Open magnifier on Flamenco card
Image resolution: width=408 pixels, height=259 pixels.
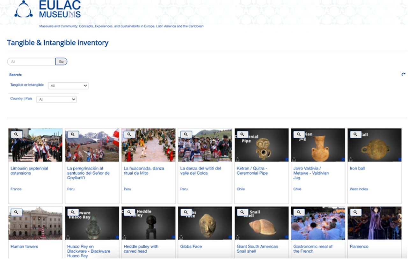(355, 212)
